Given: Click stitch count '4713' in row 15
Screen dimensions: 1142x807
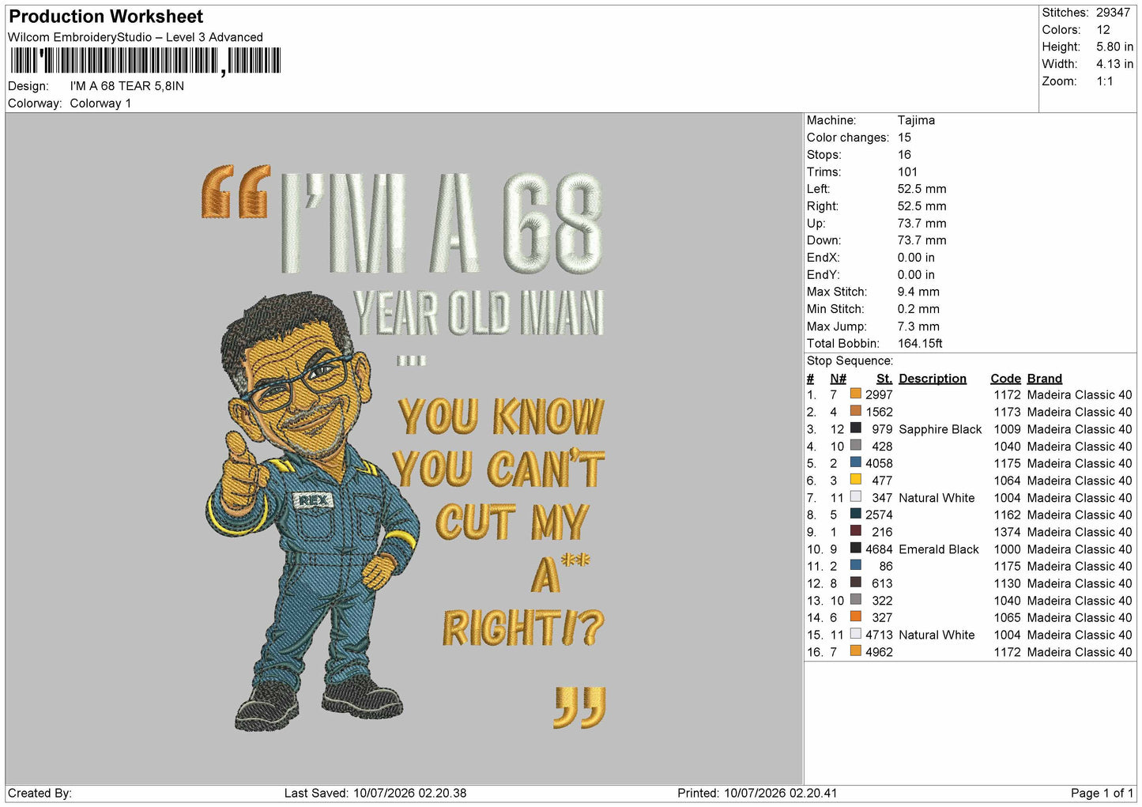Looking at the screenshot, I should click(x=879, y=635).
